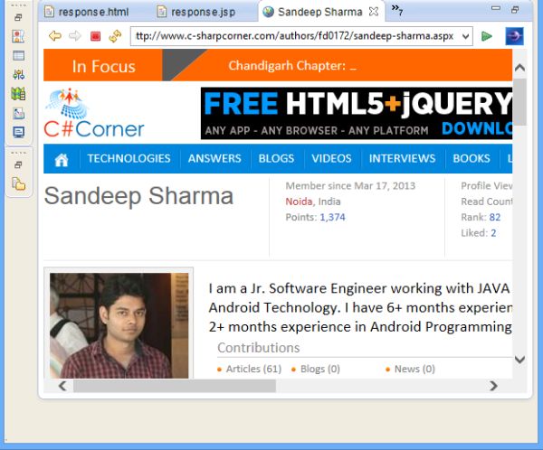The image size is (543, 450).
Task: Open the sidebar view with person icon
Action: point(18,36)
